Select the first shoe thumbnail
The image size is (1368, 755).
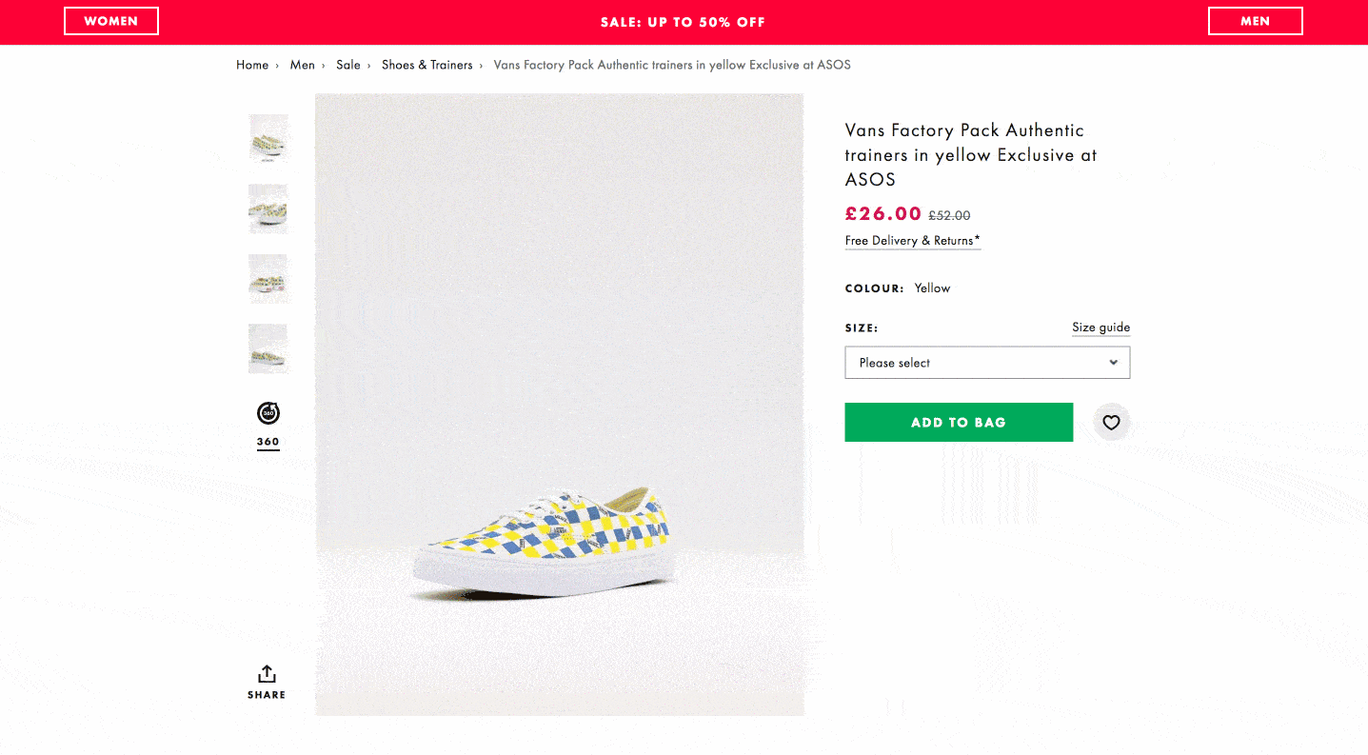[x=268, y=139]
